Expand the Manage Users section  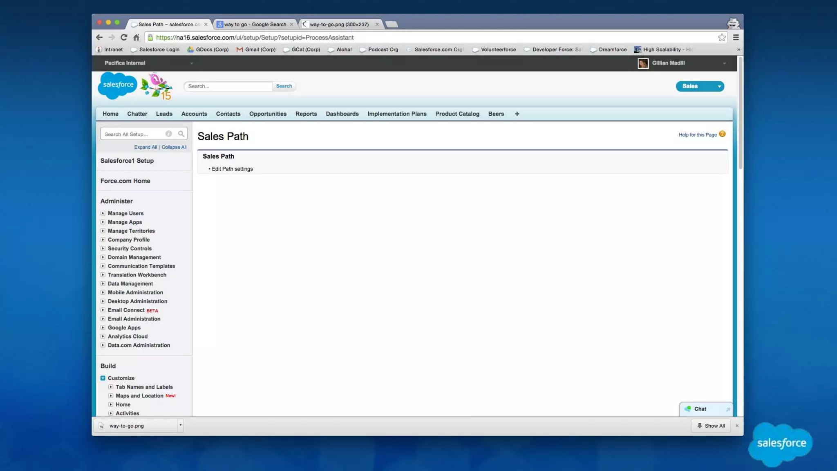point(103,213)
